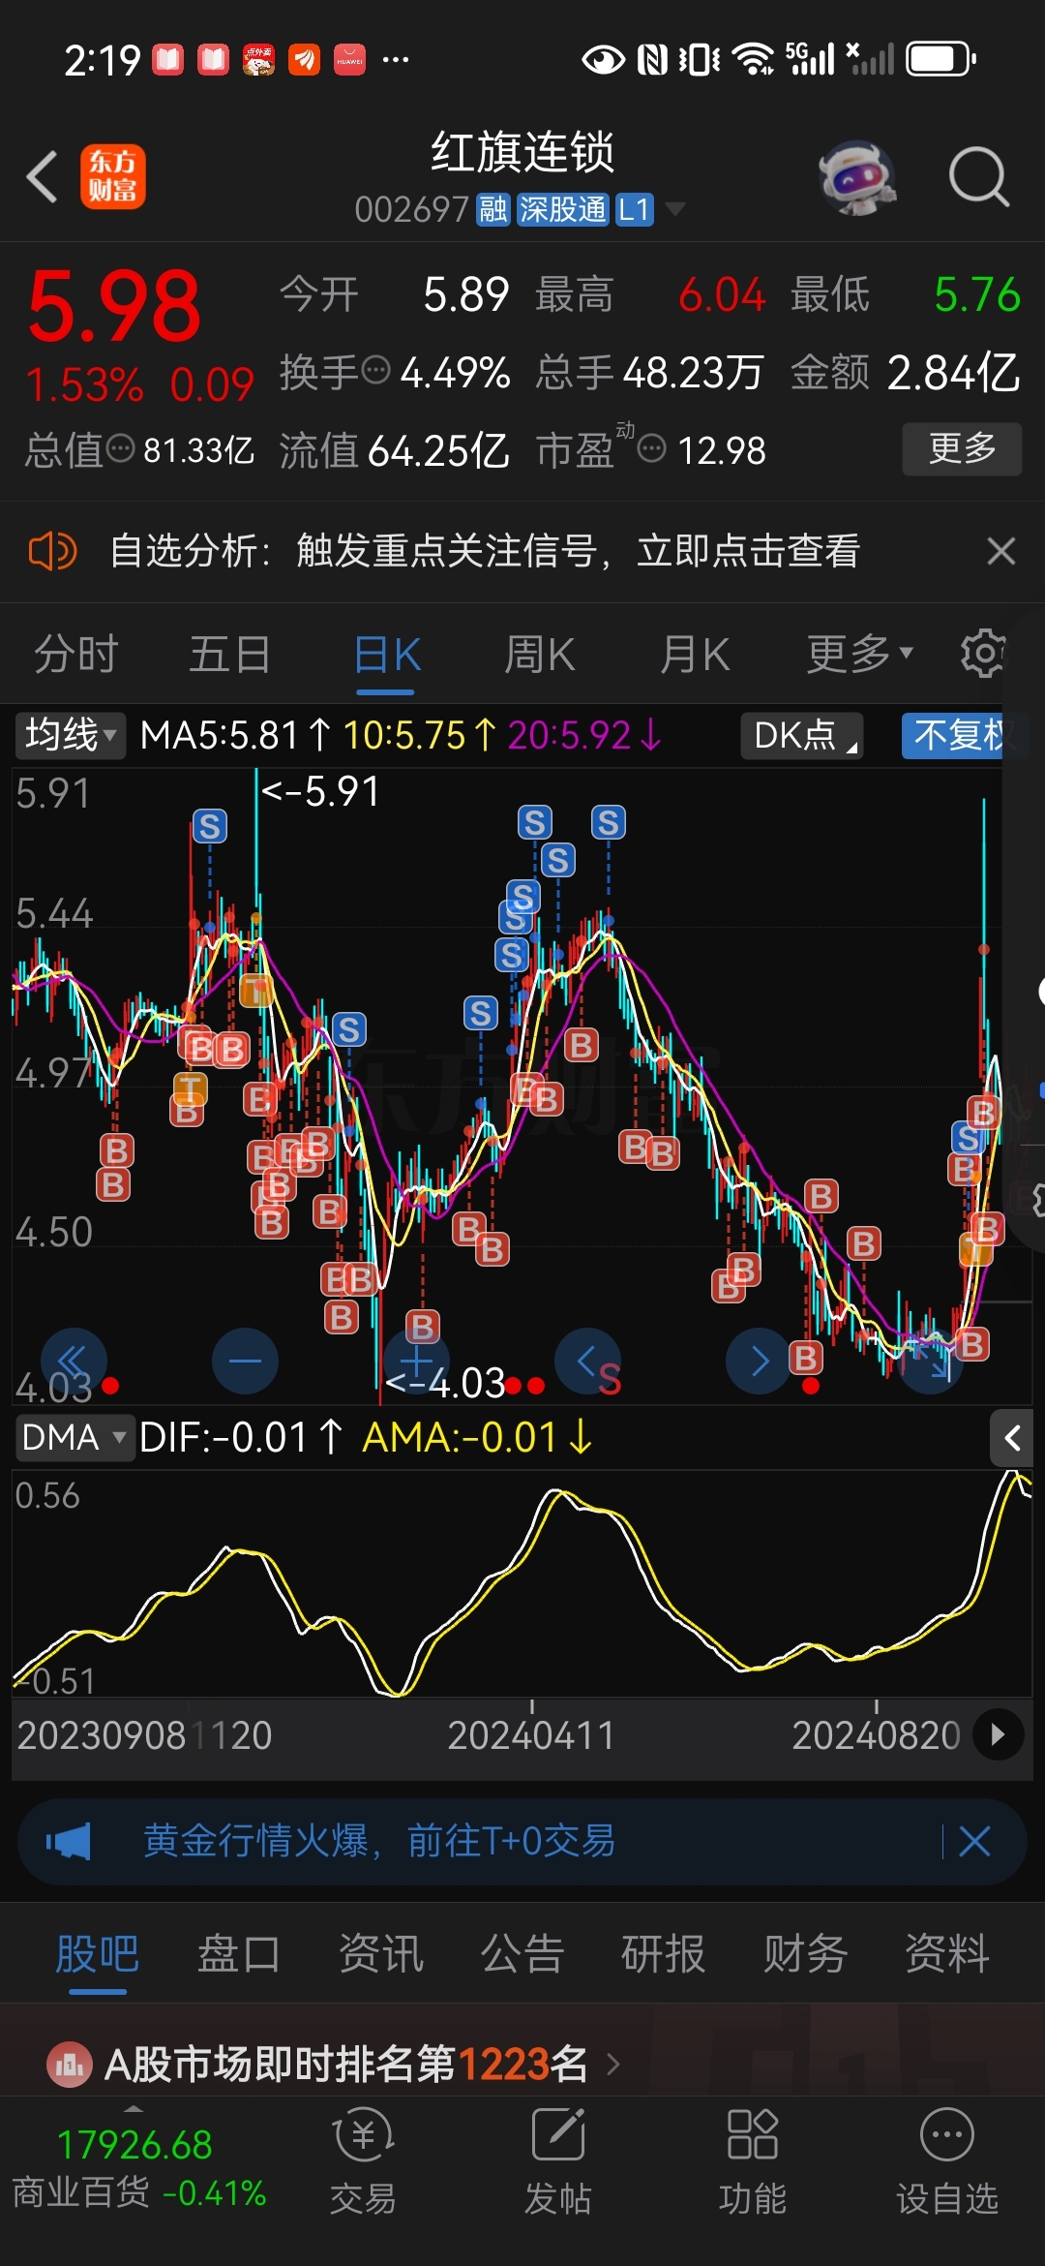
Task: Zoom out chart with minus button
Action: [245, 1361]
